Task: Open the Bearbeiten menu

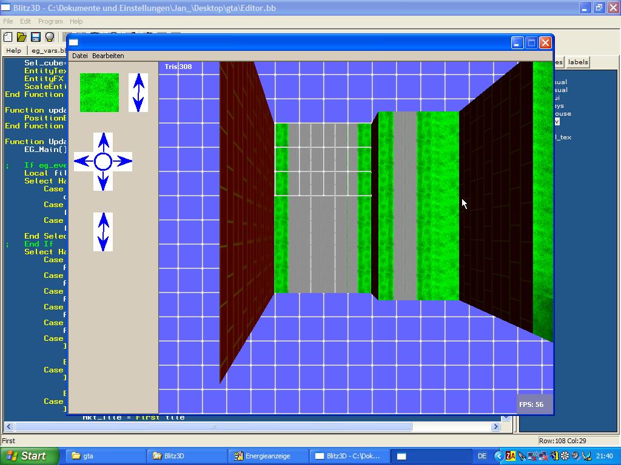Action: click(x=108, y=56)
